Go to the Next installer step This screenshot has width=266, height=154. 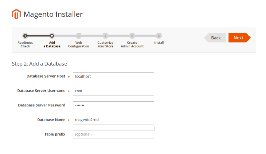[x=239, y=38]
